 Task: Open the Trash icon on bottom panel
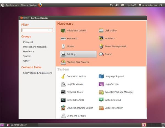(x=163, y=125)
